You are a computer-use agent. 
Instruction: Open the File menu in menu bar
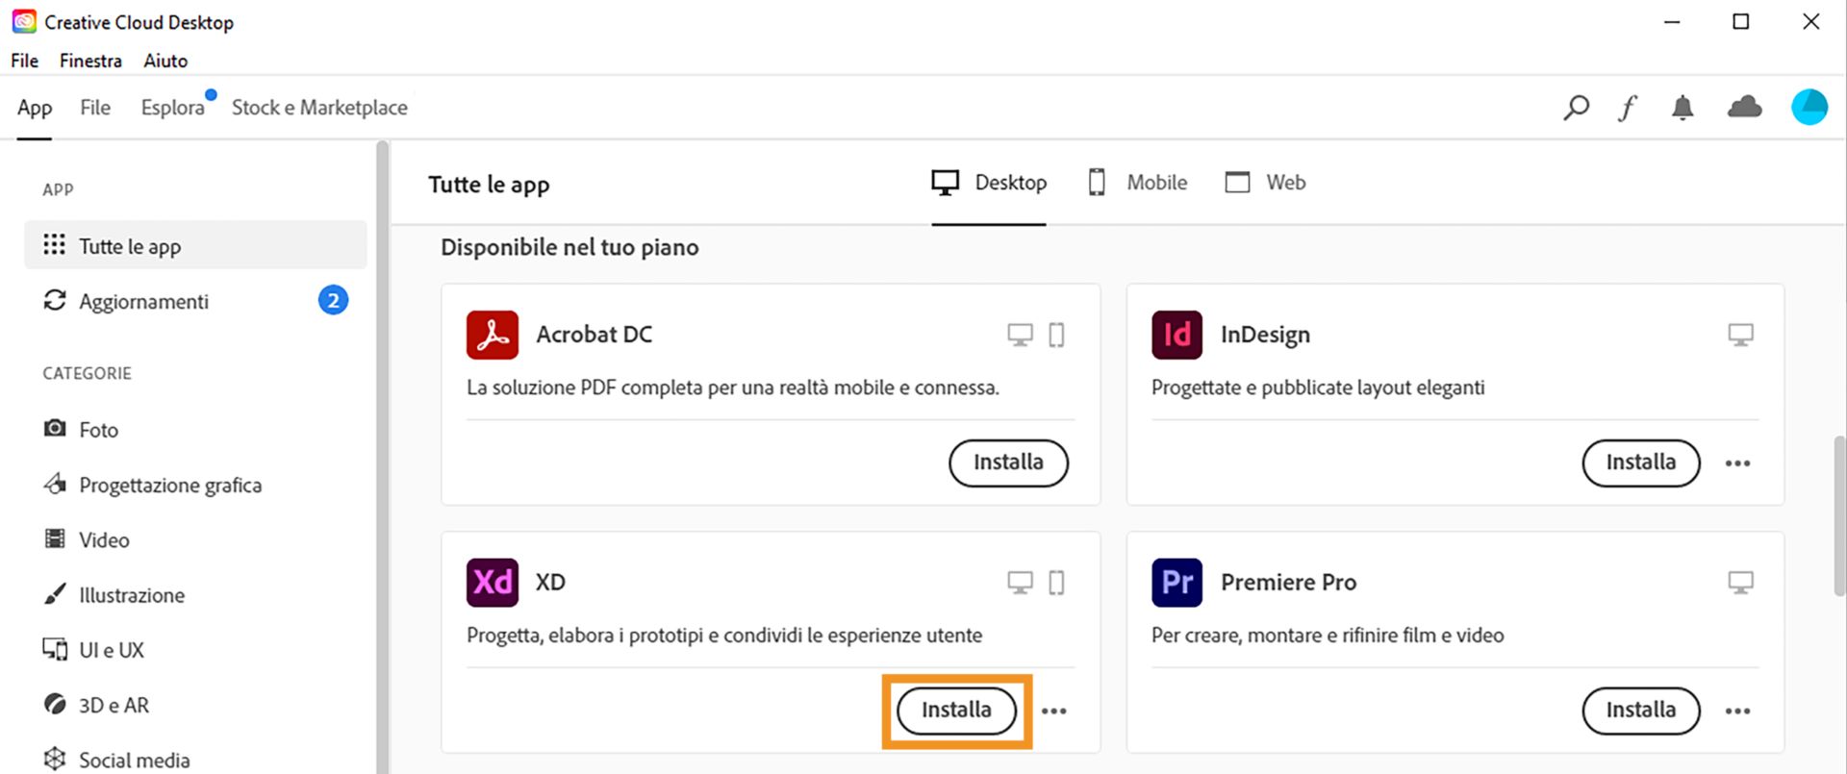(24, 61)
